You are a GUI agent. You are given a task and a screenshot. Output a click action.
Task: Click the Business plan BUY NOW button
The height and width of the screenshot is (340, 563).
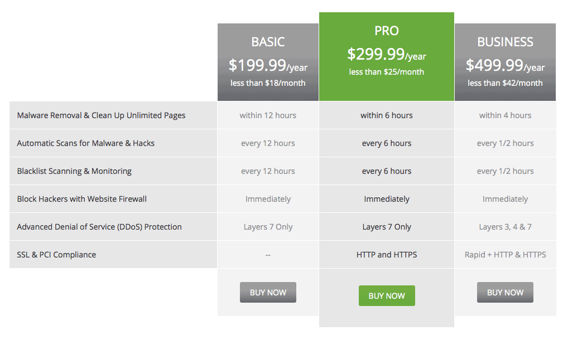505,292
